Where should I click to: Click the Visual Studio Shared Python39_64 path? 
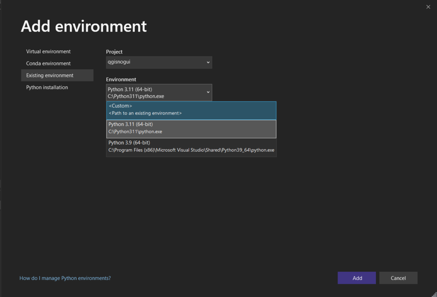coord(191,150)
